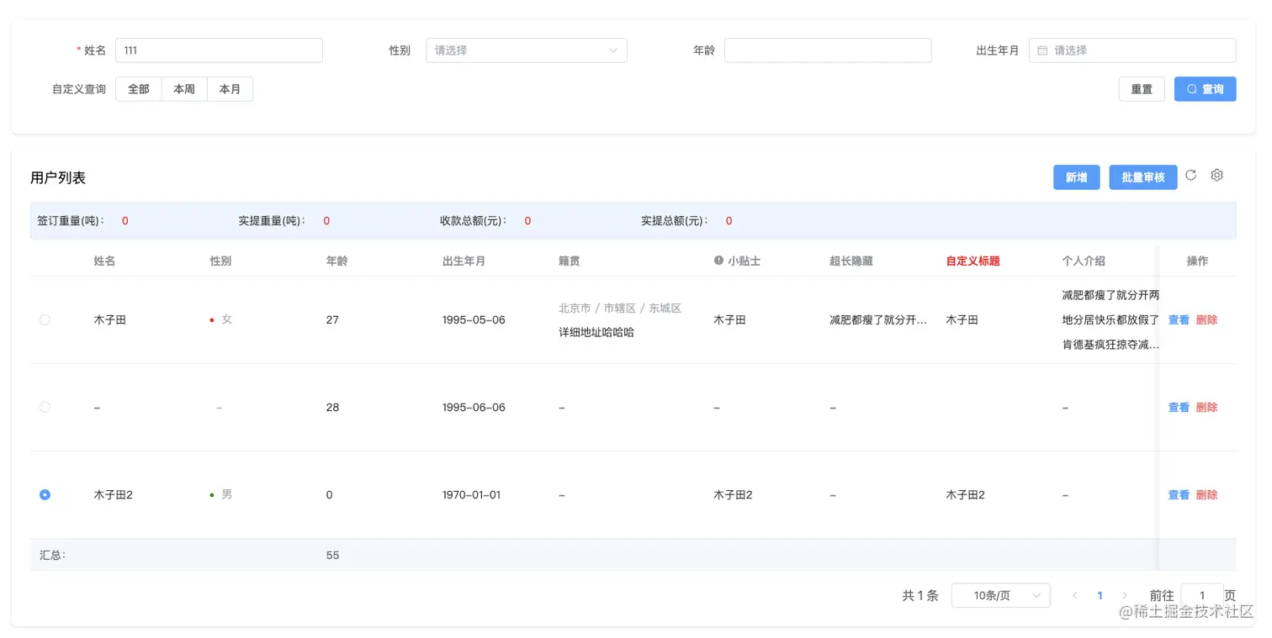This screenshot has height=638, width=1272.
Task: Select the radio button for 木子田 row
Action: pos(45,319)
